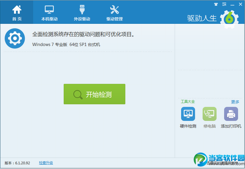Click the Windows 7 专业版 system info text
Screen dimensions: 245x169
pos(66,45)
